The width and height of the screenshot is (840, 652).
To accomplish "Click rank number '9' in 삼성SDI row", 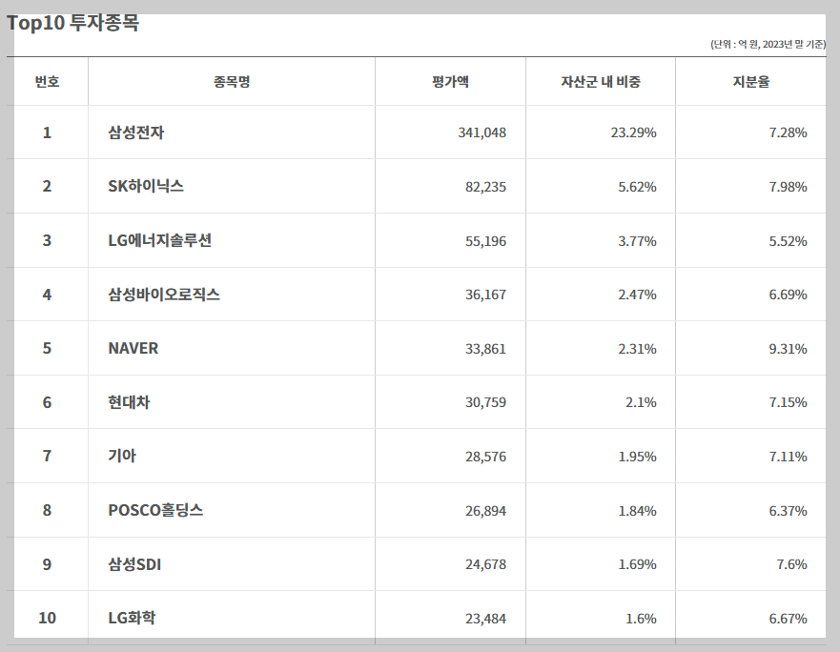I will pyautogui.click(x=47, y=564).
